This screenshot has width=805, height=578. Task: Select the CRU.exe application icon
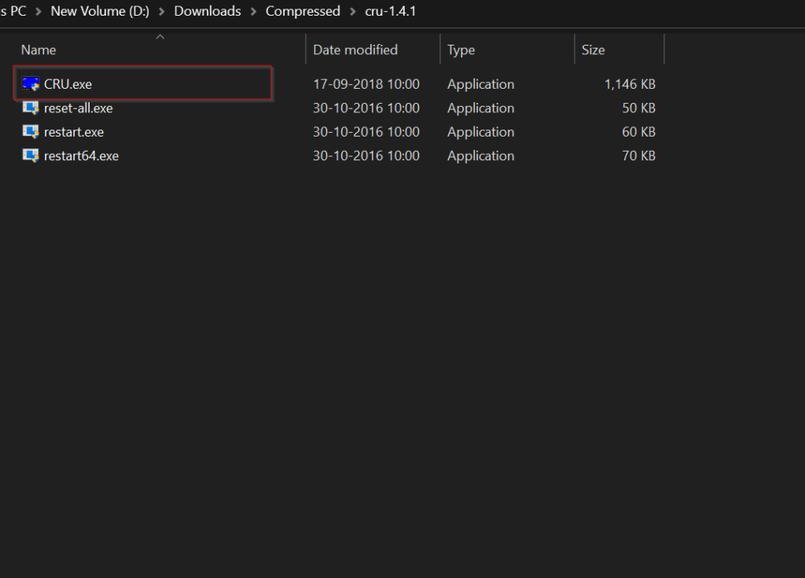click(x=31, y=83)
